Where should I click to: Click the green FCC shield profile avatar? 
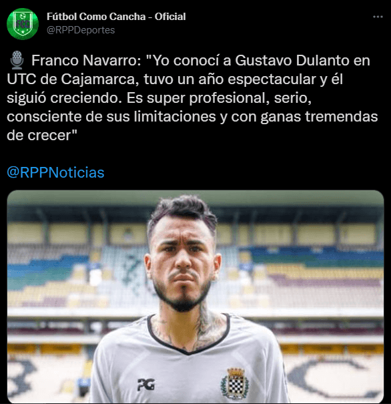pos(23,23)
